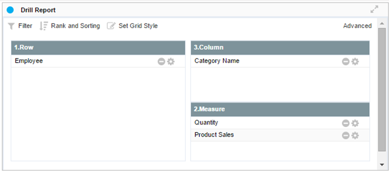This screenshot has height=173, width=389.
Task: Remove the Product Sales measure
Action: (346, 135)
